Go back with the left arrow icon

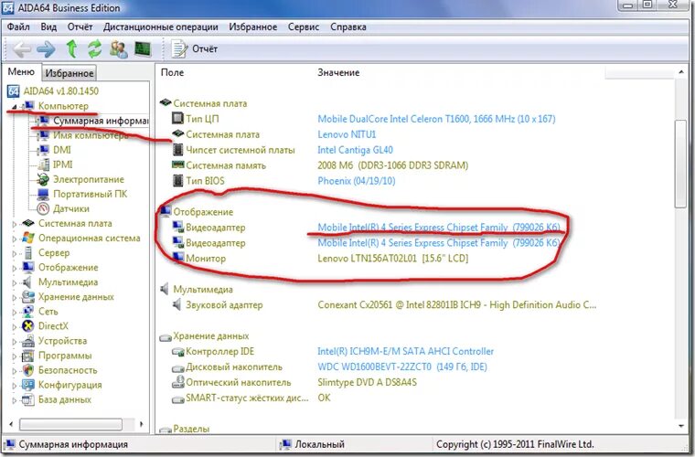coord(21,48)
